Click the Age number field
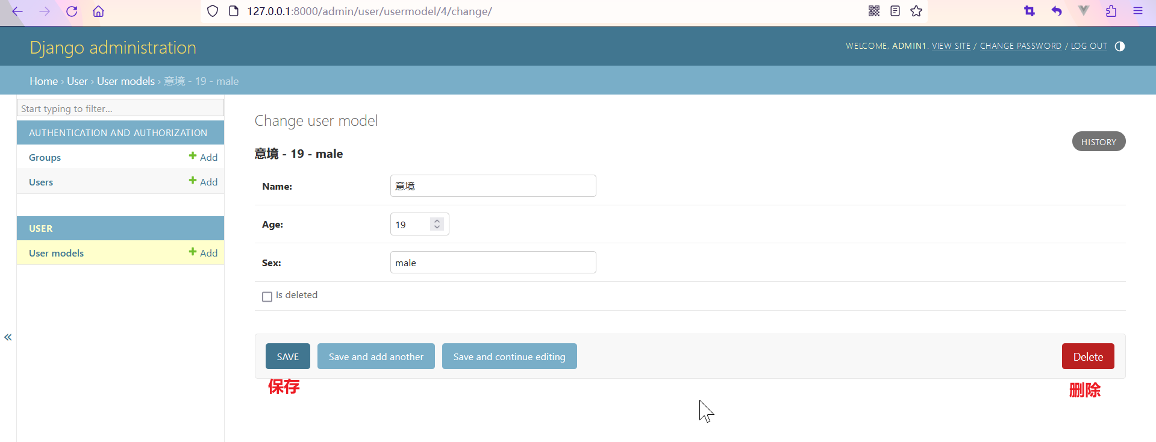This screenshot has width=1156, height=442. coord(420,224)
